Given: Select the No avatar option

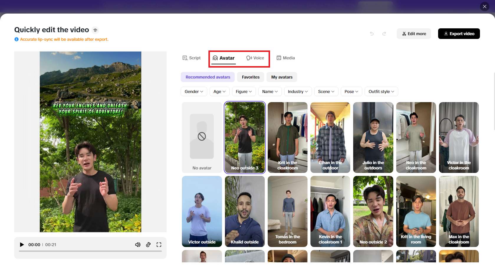Looking at the screenshot, I should (x=202, y=138).
